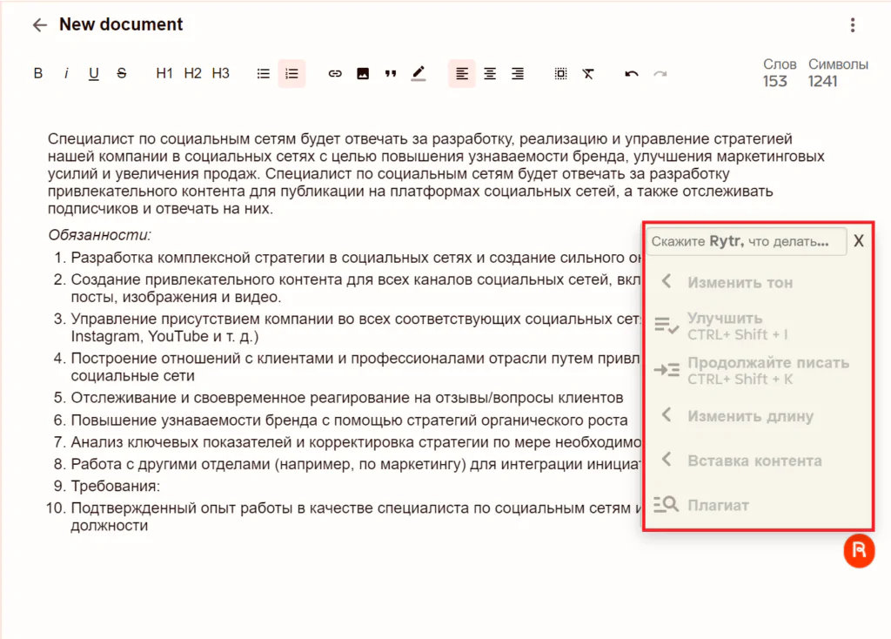Image resolution: width=891 pixels, height=639 pixels.
Task: Click the 'Обязанности:' italic heading
Action: click(x=99, y=235)
